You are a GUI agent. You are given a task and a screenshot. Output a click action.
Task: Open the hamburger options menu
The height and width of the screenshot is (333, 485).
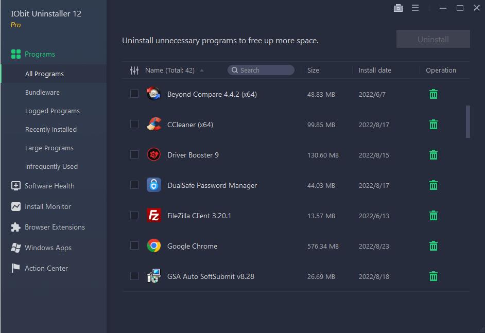click(415, 8)
